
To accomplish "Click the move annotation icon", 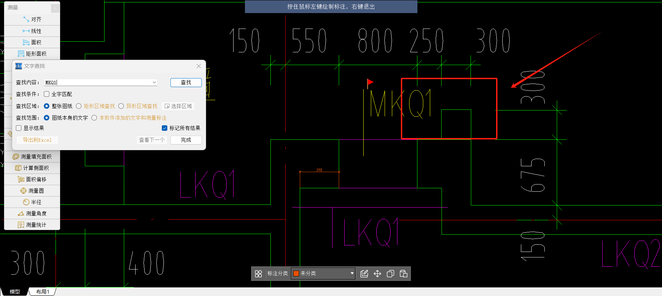I will (377, 274).
